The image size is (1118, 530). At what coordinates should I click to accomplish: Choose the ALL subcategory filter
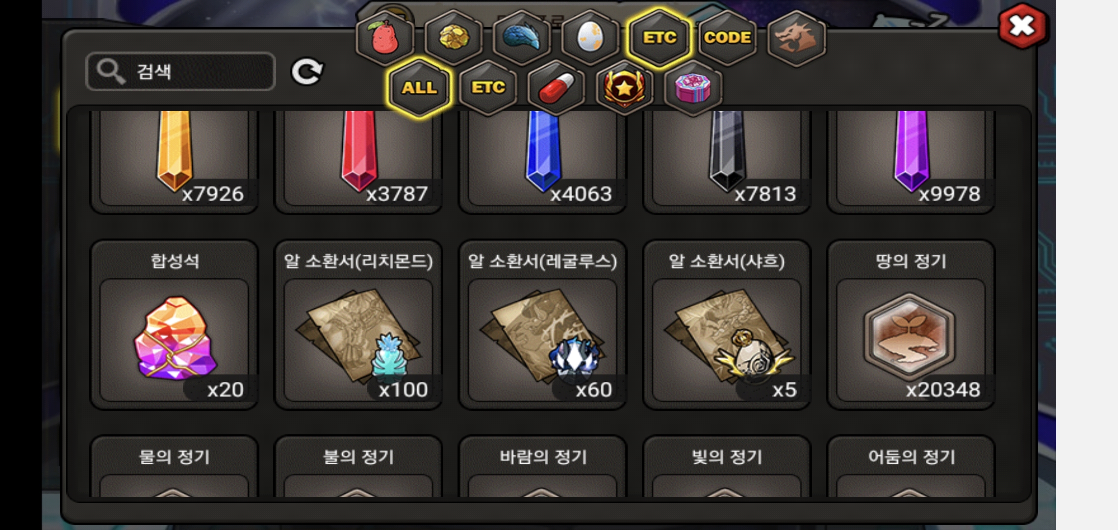click(419, 88)
